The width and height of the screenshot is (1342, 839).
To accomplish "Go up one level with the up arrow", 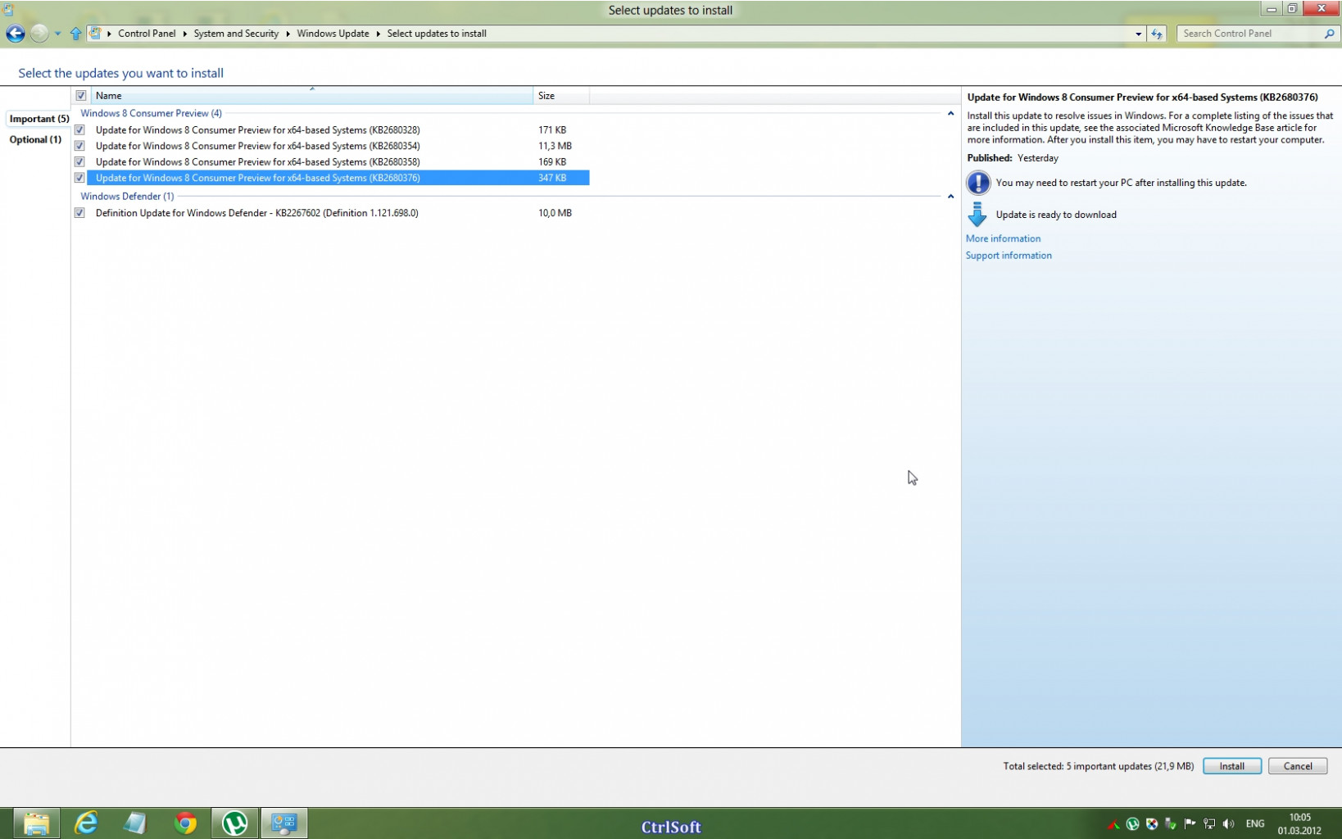I will 75,34.
